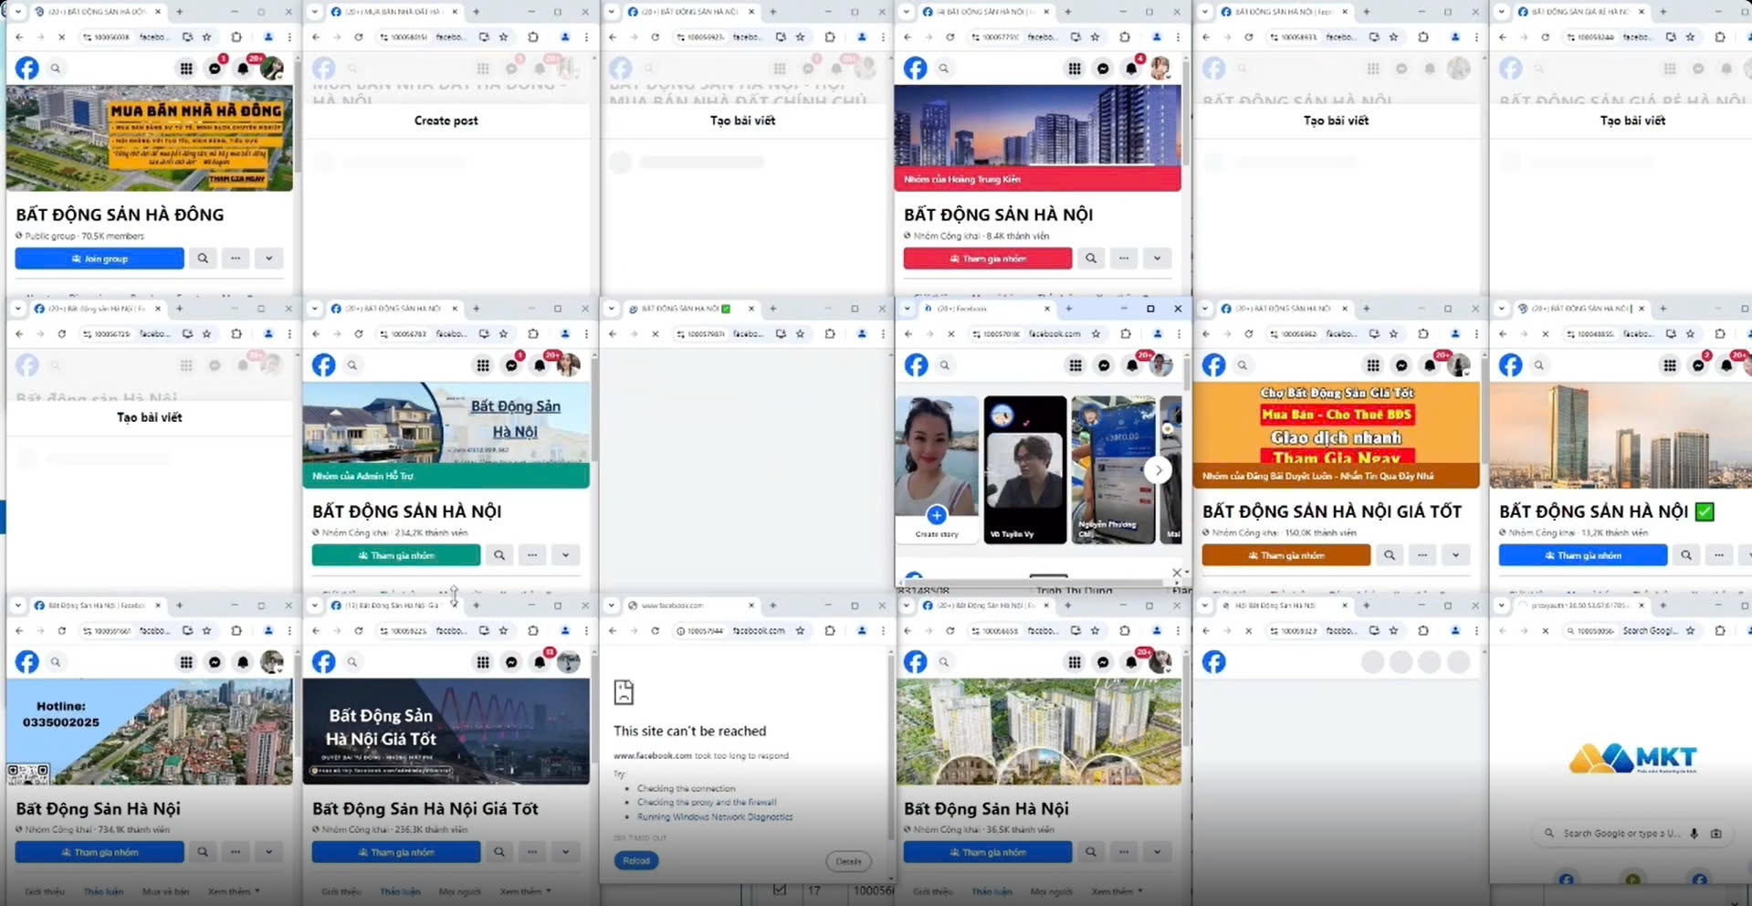Click Tham gia nhóm in 13.2K thành viên group
1752x906 pixels.
pos(1583,555)
